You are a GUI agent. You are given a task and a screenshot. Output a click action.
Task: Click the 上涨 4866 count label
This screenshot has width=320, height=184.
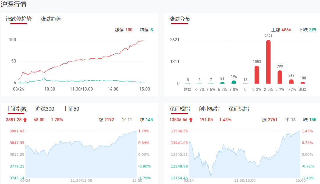281,30
